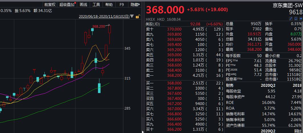Click the PE TTM 48.3 value

(x=258, y=66)
